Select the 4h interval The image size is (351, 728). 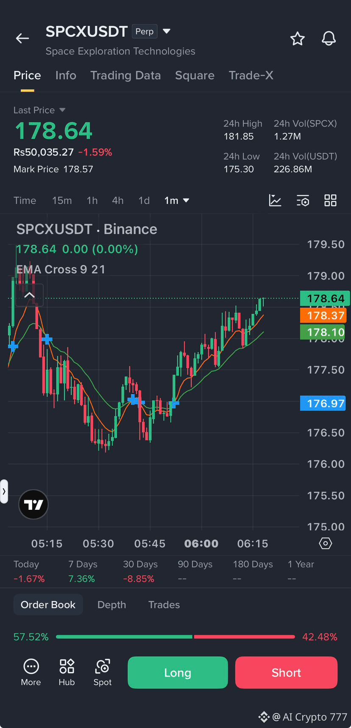pyautogui.click(x=118, y=200)
